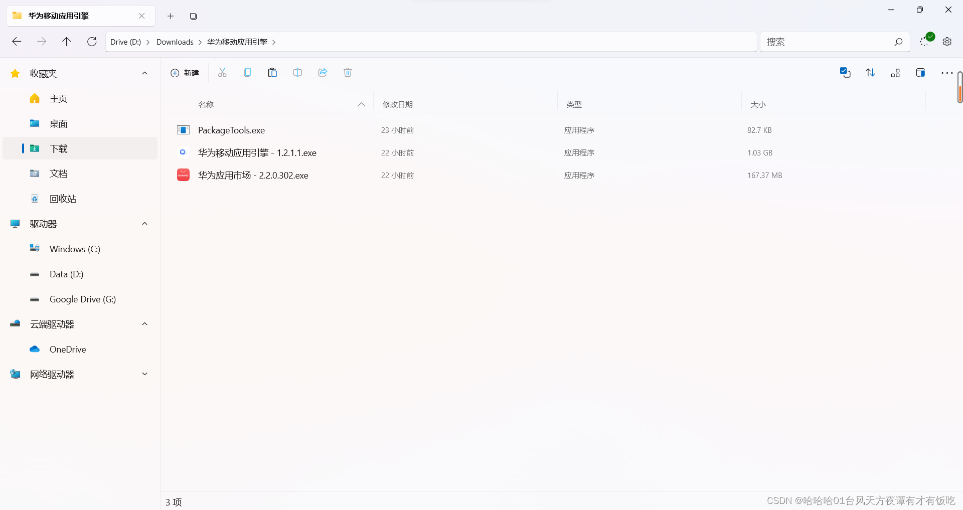Click 华为移动应用引擎 breadcrumb segment
The height and width of the screenshot is (510, 963).
[x=237, y=42]
